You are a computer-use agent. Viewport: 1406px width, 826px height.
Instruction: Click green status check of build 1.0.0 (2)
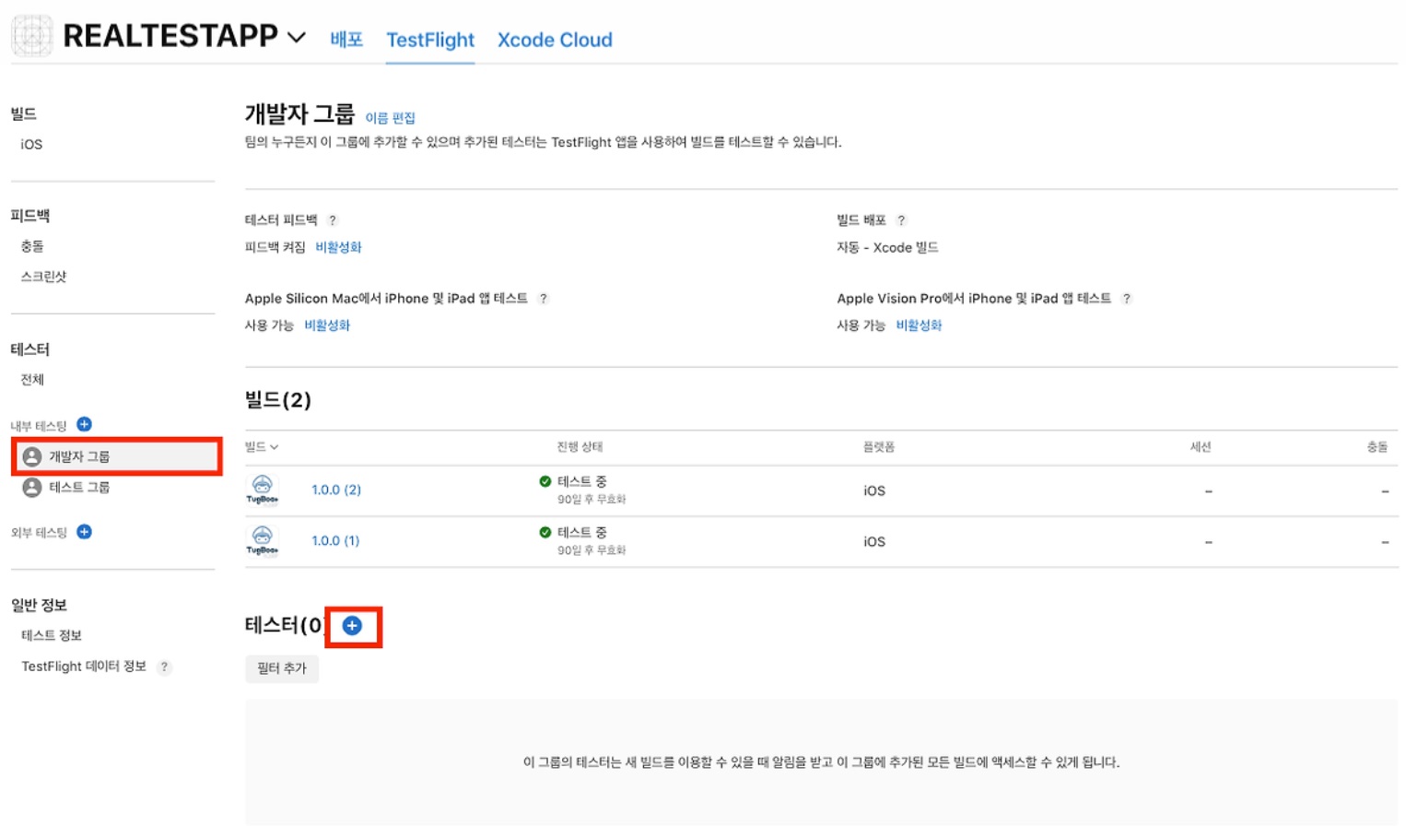tap(545, 481)
